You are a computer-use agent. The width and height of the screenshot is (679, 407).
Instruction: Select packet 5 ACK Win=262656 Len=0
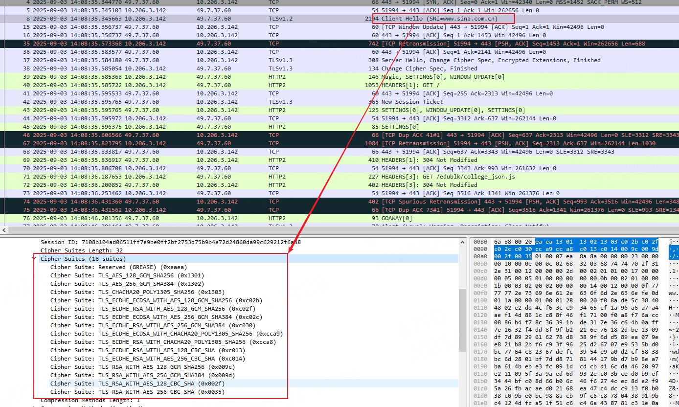tap(339, 10)
